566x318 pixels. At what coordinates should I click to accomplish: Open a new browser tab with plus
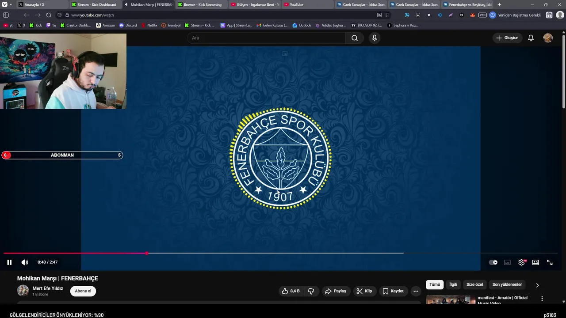(x=500, y=4)
